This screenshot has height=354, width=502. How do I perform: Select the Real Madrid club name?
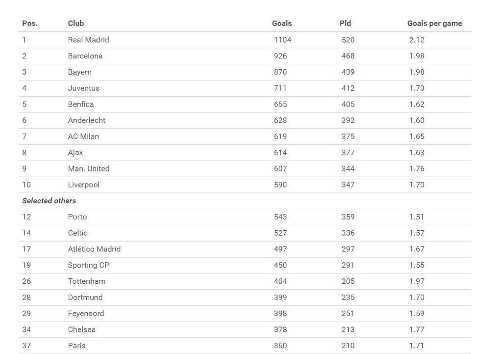(88, 40)
